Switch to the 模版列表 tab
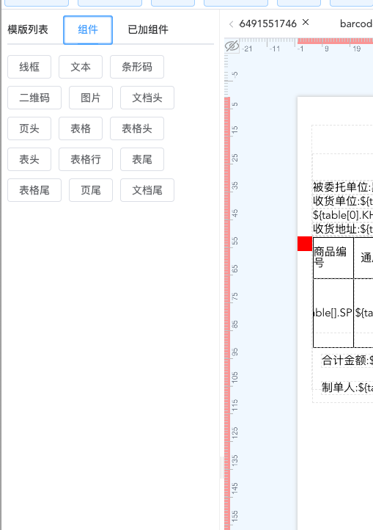Viewport: 373px width, 530px height. coord(28,30)
